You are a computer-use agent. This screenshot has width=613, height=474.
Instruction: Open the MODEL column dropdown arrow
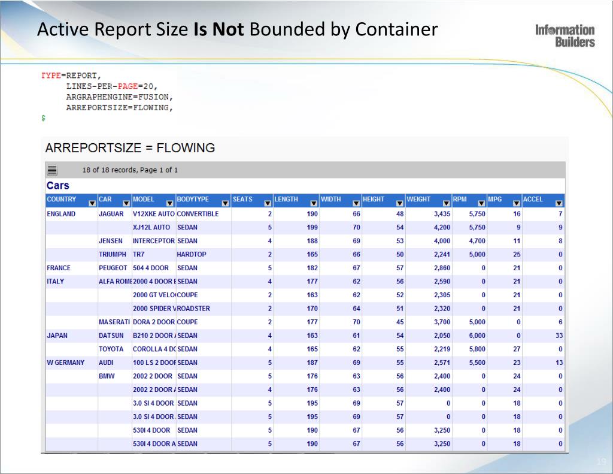pyautogui.click(x=169, y=203)
